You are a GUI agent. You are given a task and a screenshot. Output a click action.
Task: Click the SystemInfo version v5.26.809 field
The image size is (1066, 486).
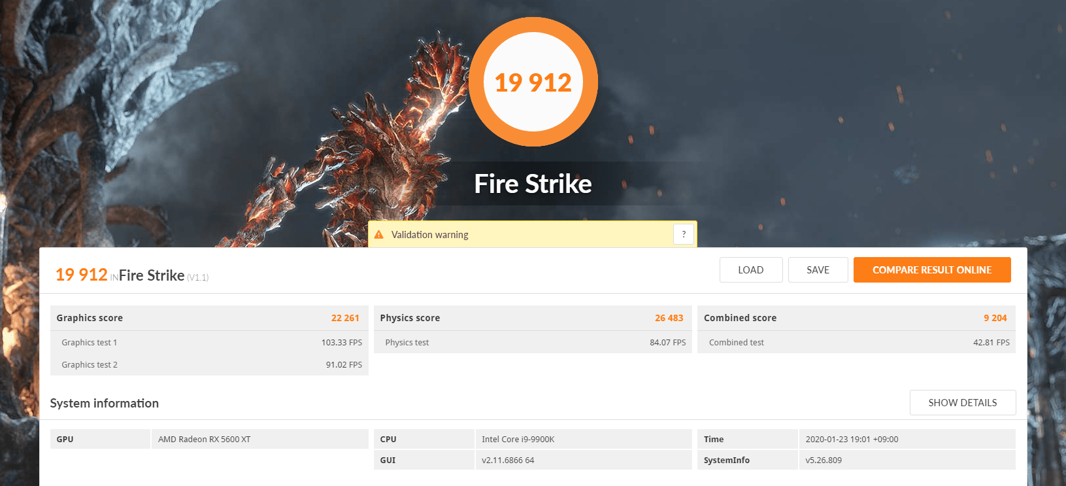pos(907,460)
